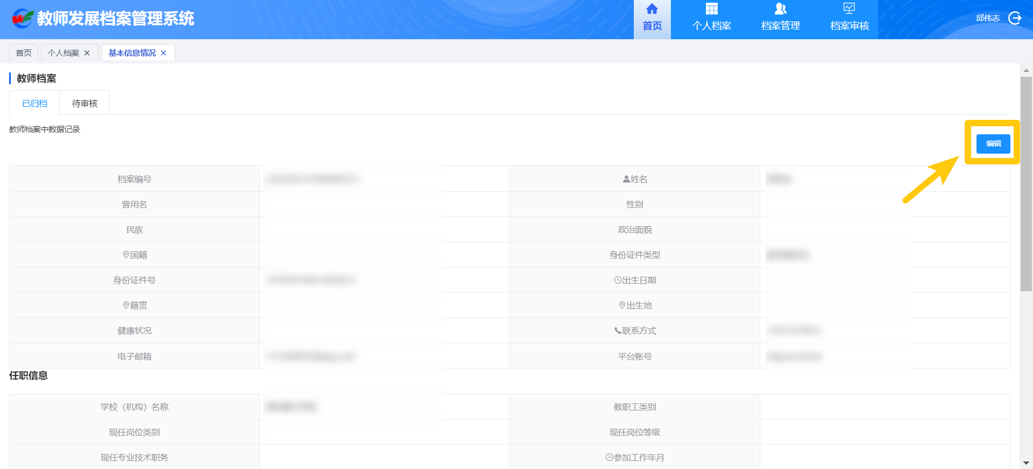Click the 健康状况 label cell
This screenshot has width=1033, height=469.
coord(135,330)
